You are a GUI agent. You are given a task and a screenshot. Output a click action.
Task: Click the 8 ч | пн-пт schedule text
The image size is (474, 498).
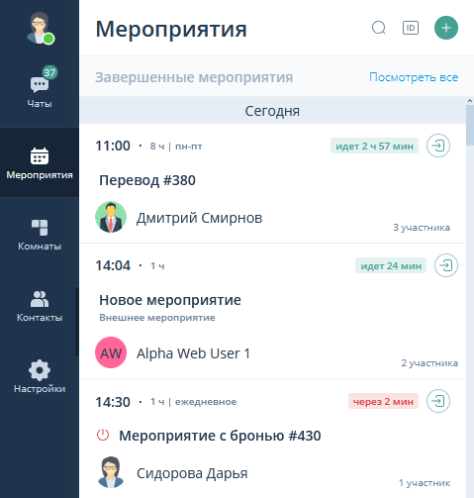point(176,147)
